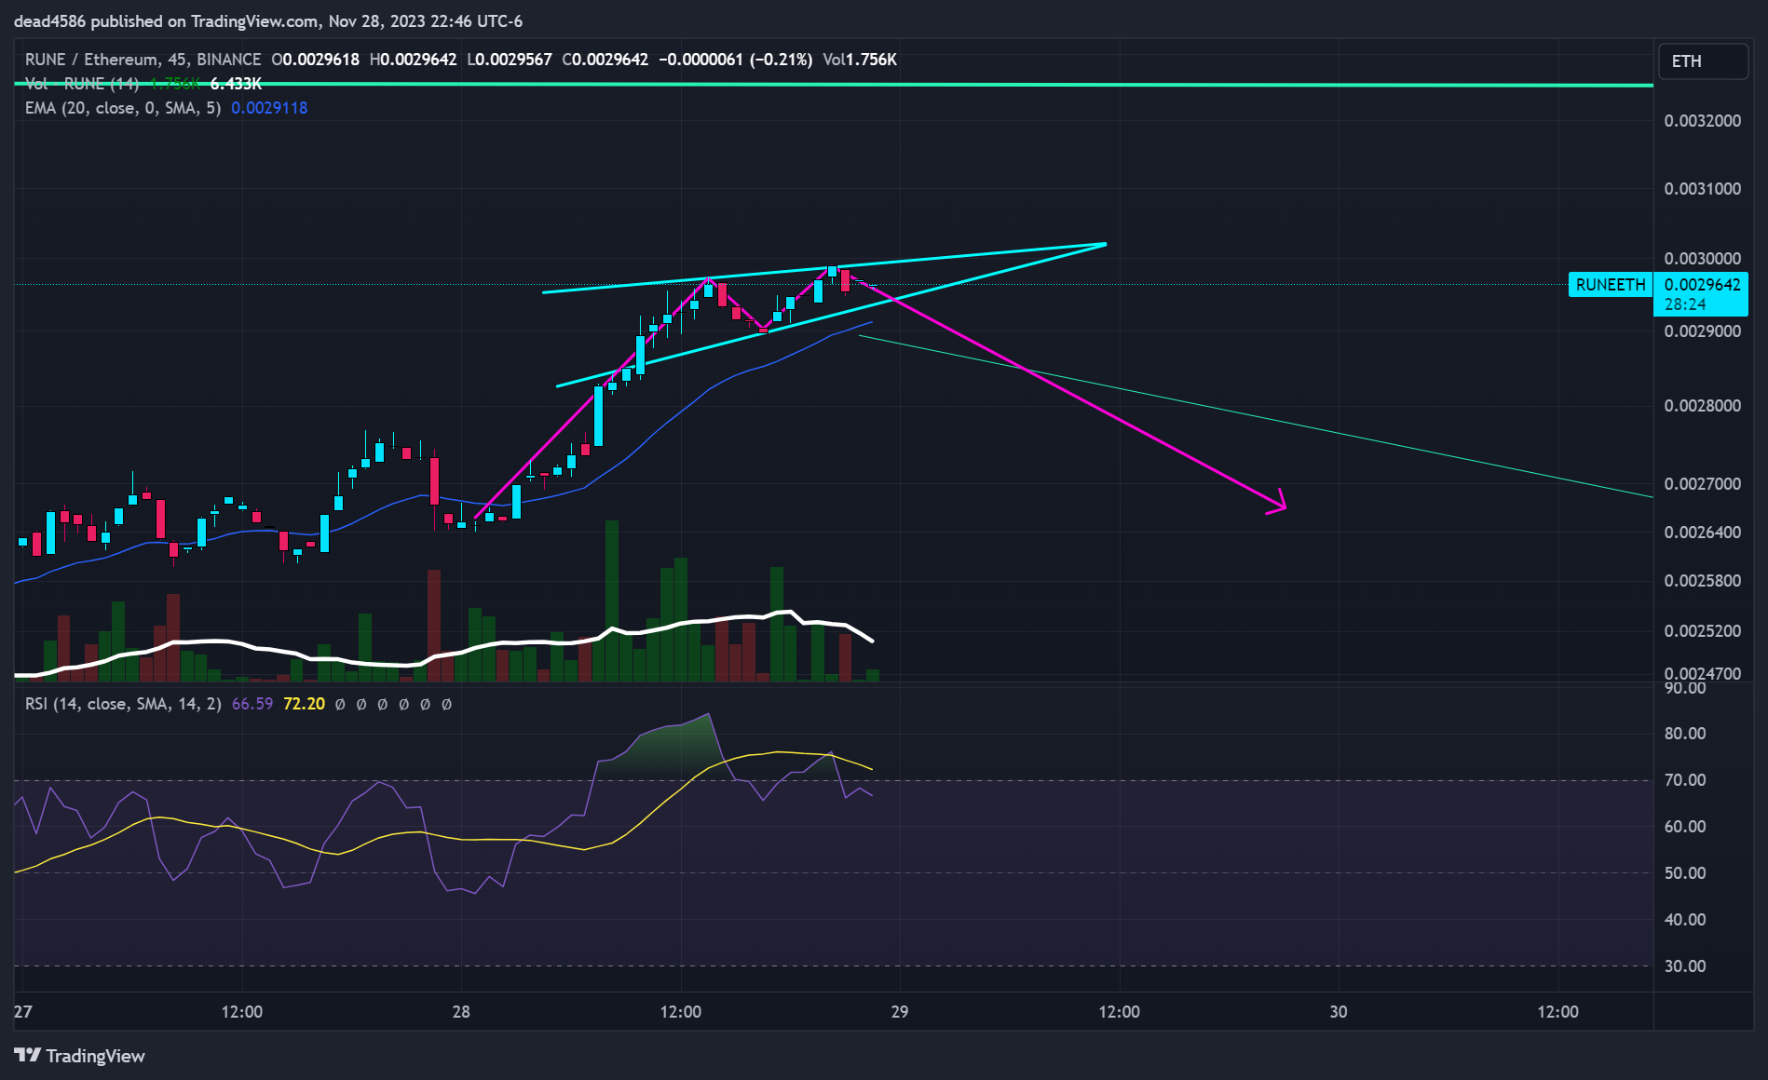Click the RSI value 66.59
The image size is (1768, 1080).
pyautogui.click(x=252, y=704)
